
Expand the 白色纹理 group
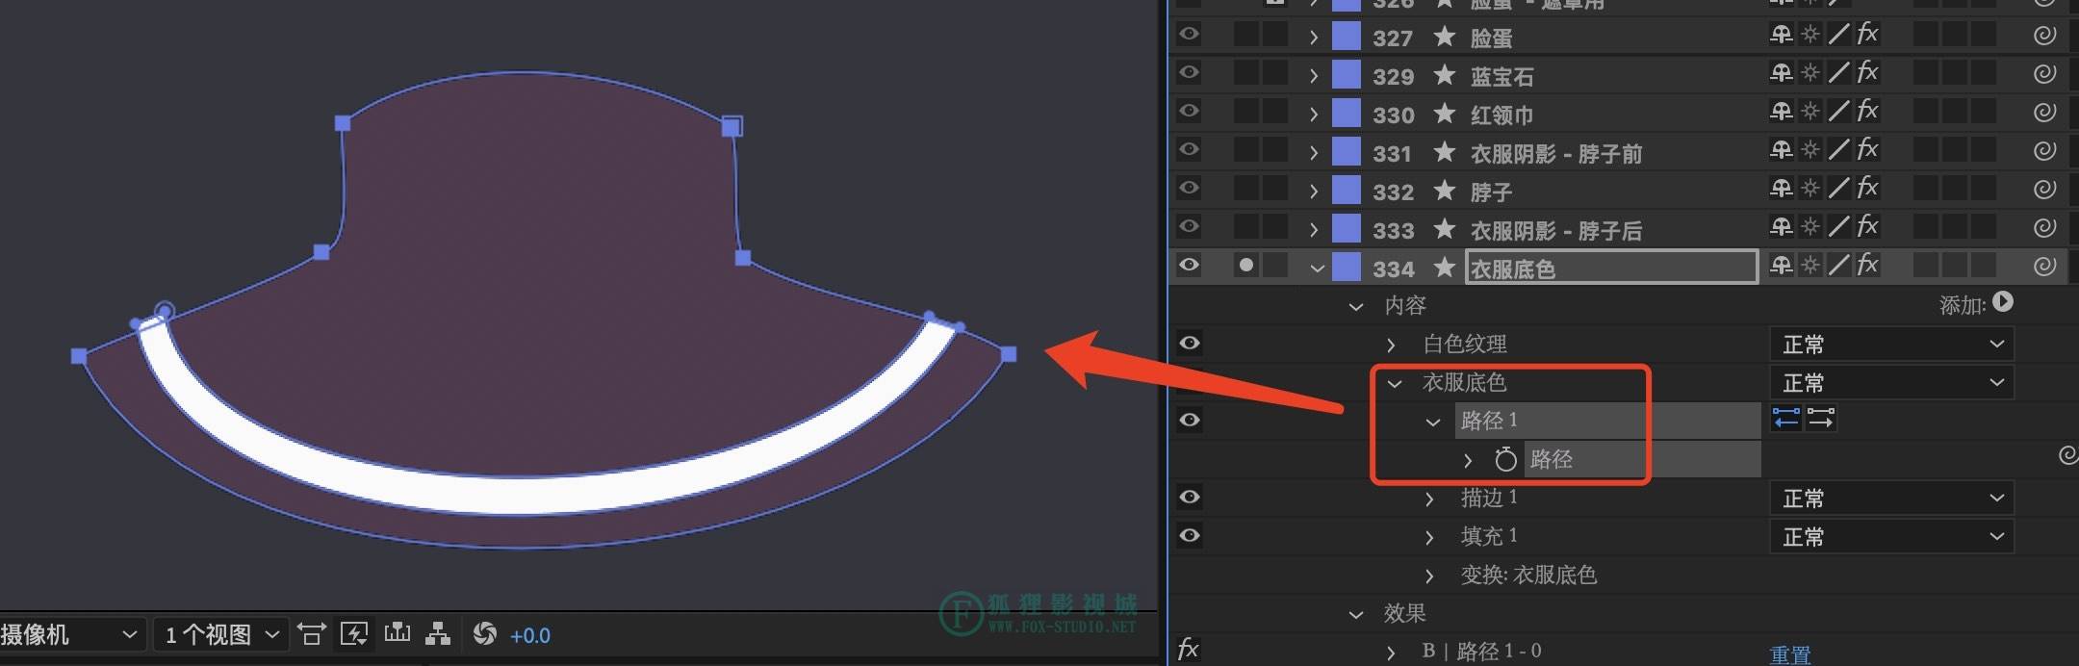click(1391, 345)
